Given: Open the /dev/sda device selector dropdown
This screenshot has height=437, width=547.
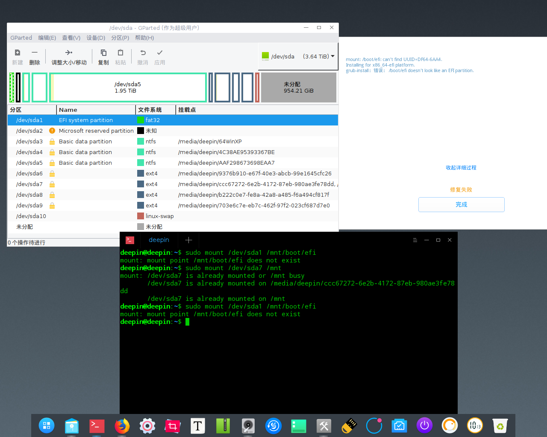Looking at the screenshot, I should [298, 56].
